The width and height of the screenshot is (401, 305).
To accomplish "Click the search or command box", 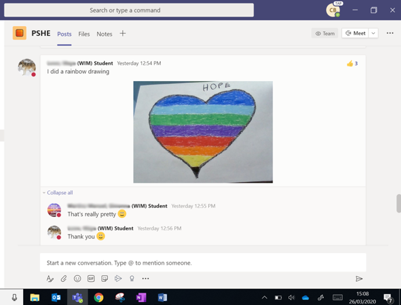I will pyautogui.click(x=129, y=10).
